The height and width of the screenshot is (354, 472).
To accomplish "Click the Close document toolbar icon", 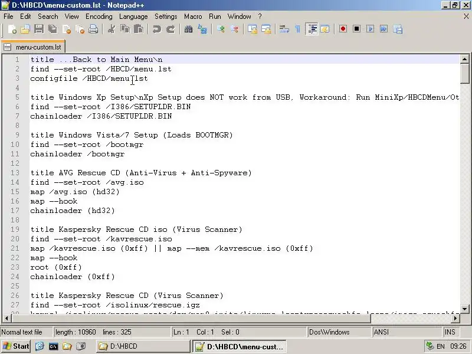I will coord(66,29).
